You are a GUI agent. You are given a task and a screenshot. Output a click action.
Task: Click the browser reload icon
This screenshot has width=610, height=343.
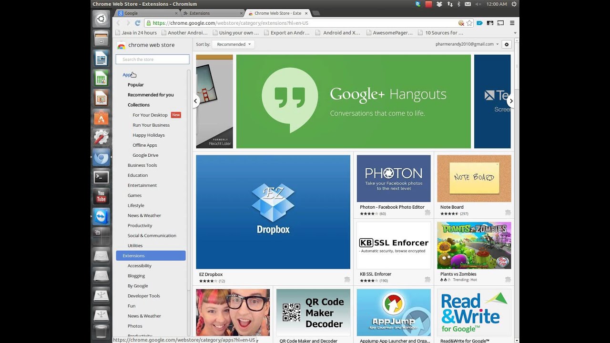138,23
